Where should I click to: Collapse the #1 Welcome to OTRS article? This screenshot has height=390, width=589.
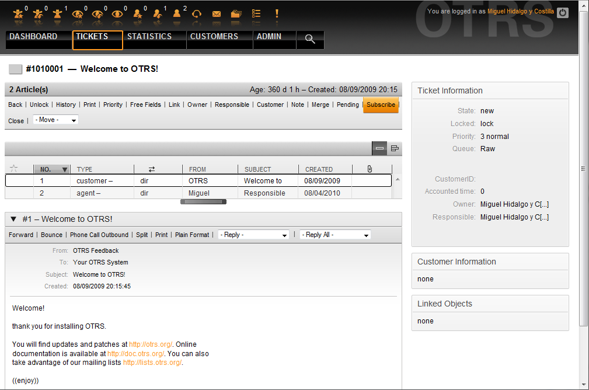tap(14, 219)
